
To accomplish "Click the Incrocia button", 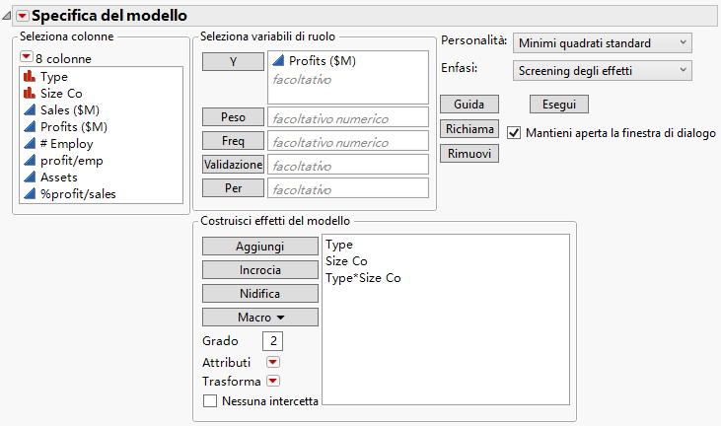I will 259,270.
